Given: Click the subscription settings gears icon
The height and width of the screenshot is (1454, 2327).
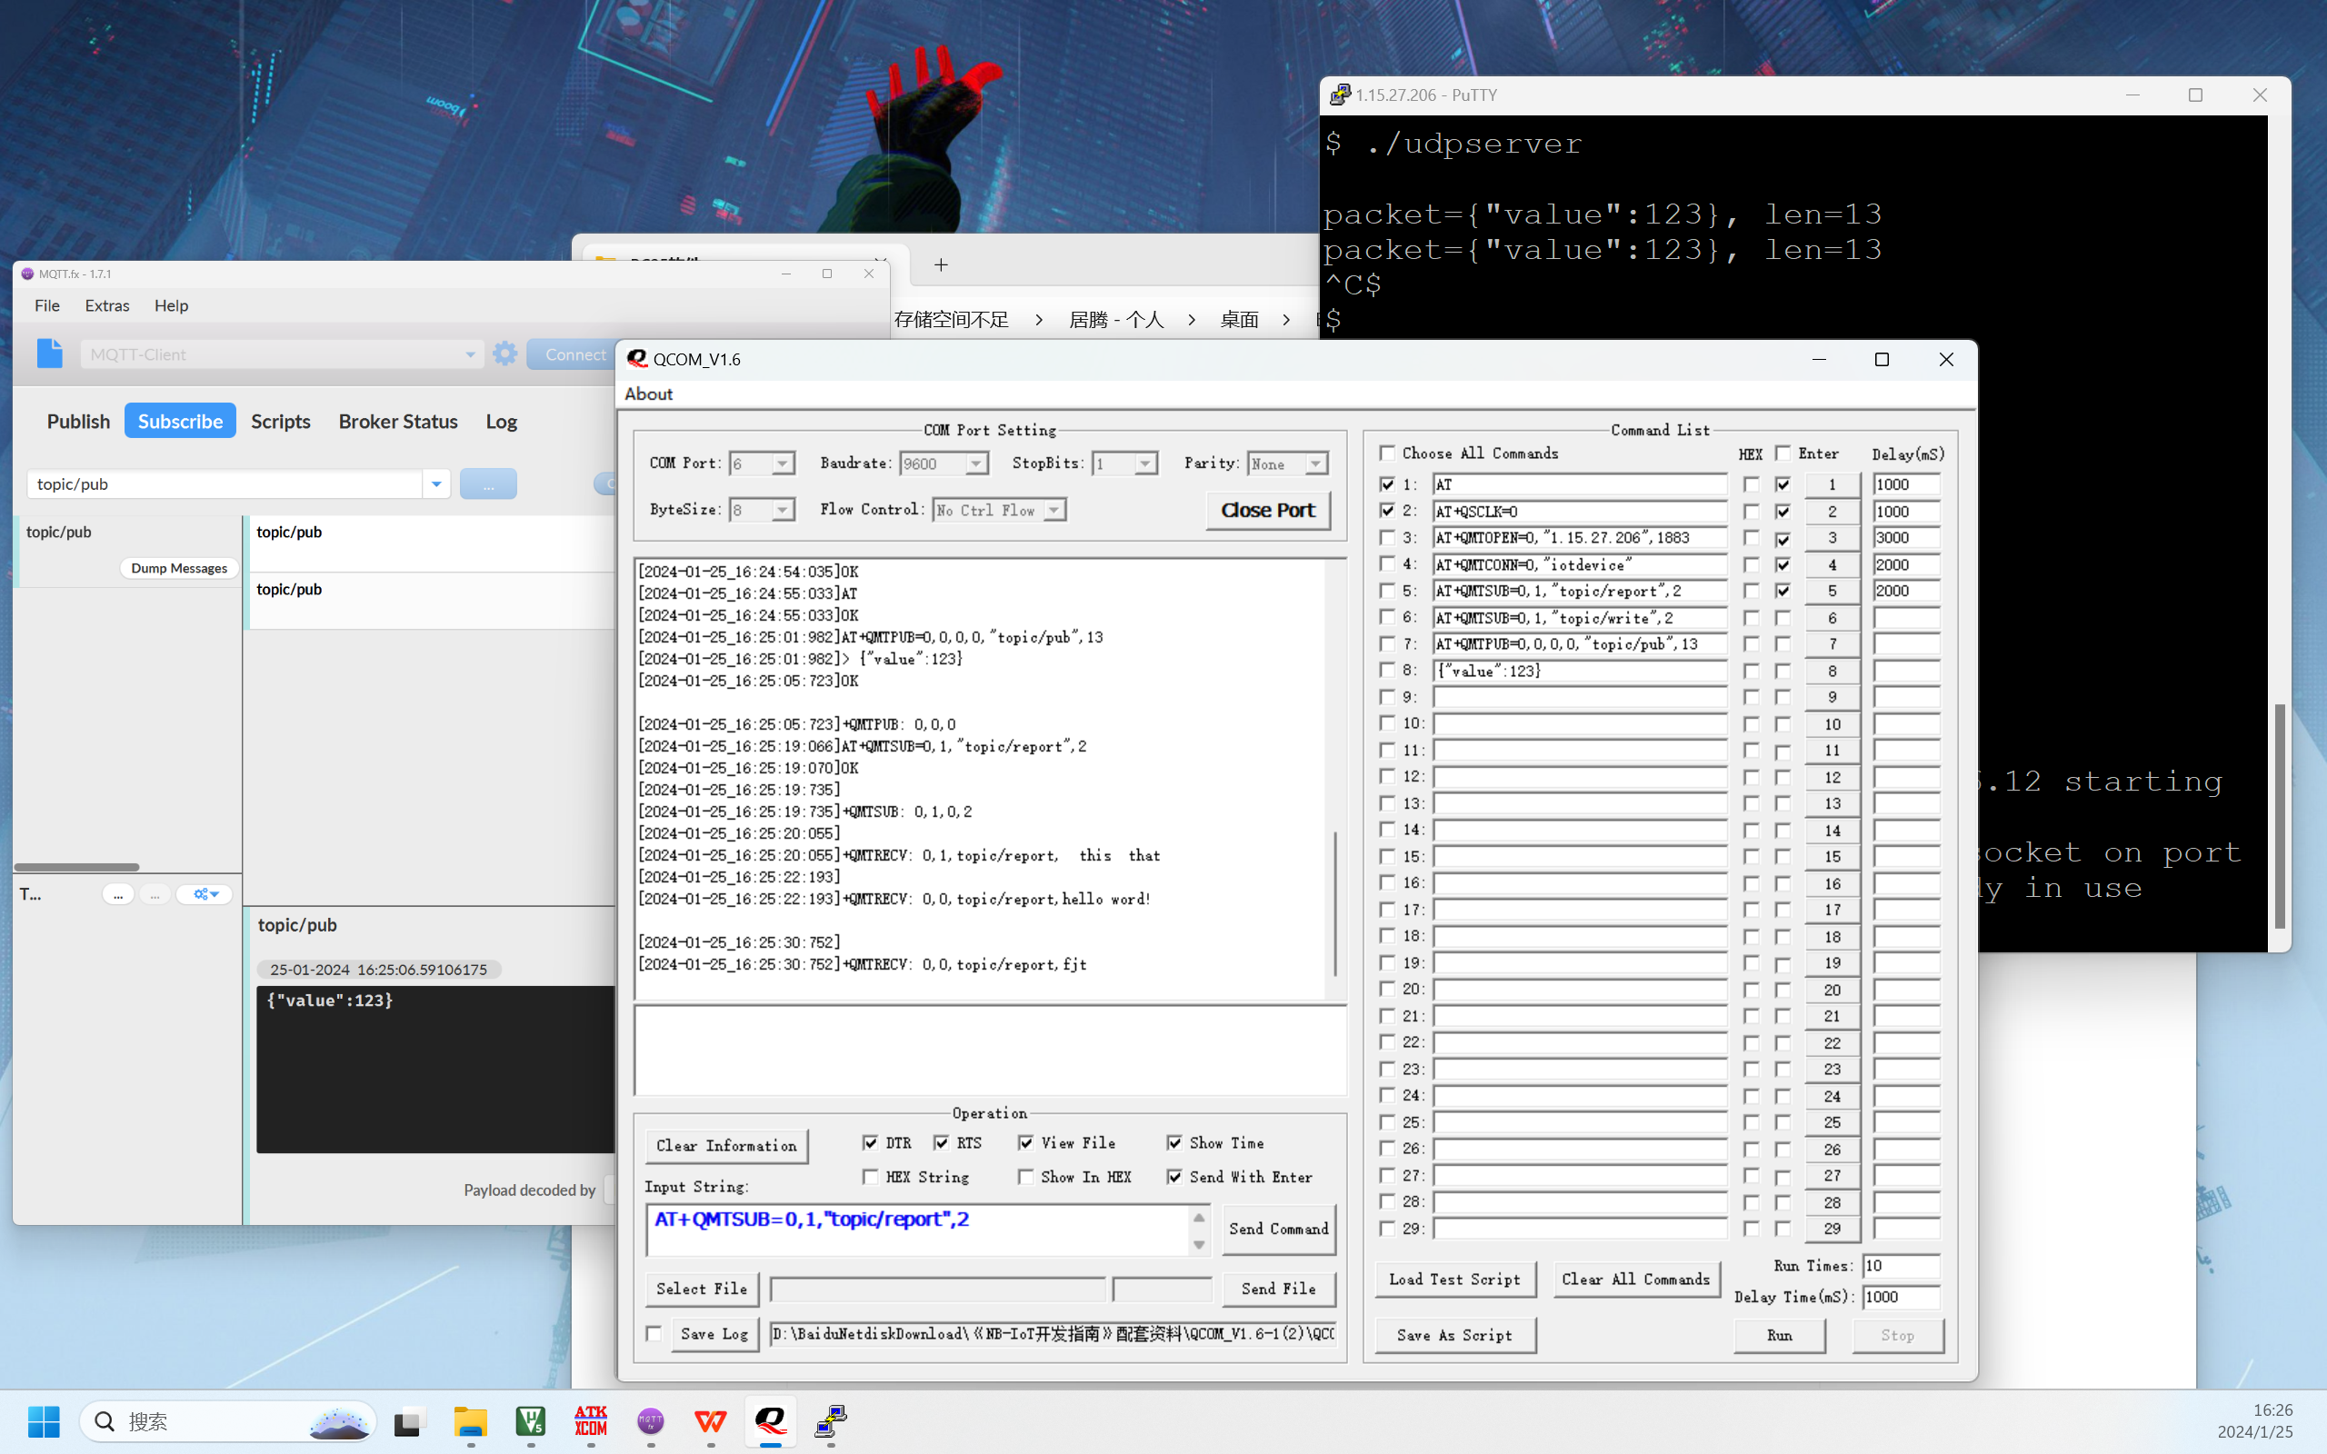Looking at the screenshot, I should tap(205, 894).
